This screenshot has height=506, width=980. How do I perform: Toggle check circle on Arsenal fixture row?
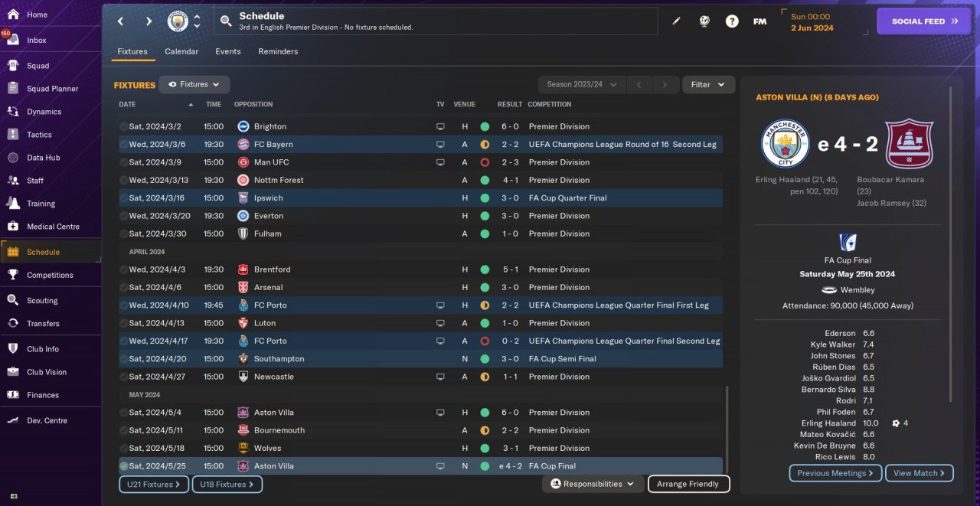click(123, 287)
